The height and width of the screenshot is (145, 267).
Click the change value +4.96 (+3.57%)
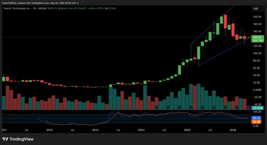pyautogui.click(x=96, y=8)
